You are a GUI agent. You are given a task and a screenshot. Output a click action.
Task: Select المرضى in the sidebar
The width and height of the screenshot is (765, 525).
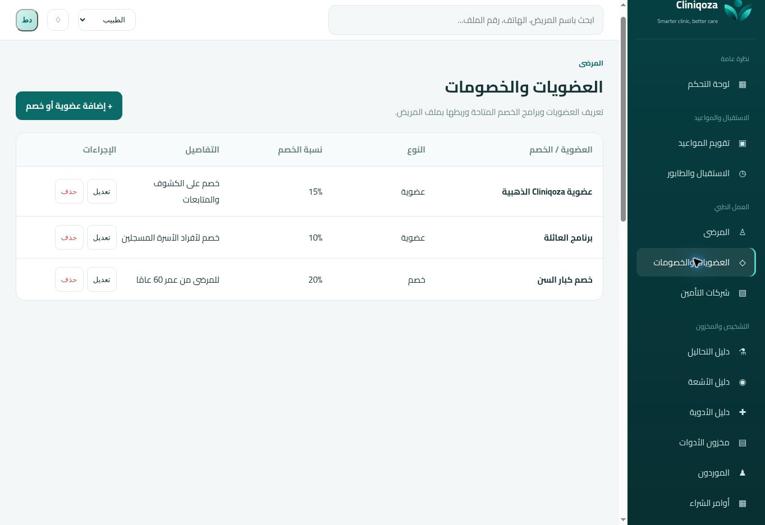point(696,232)
